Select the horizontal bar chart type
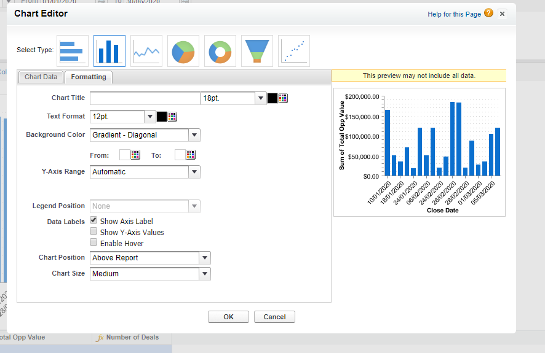Image resolution: width=545 pixels, height=353 pixels. (73, 51)
